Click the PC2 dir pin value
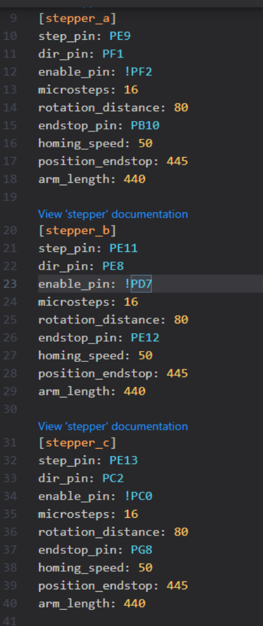 pos(113,478)
